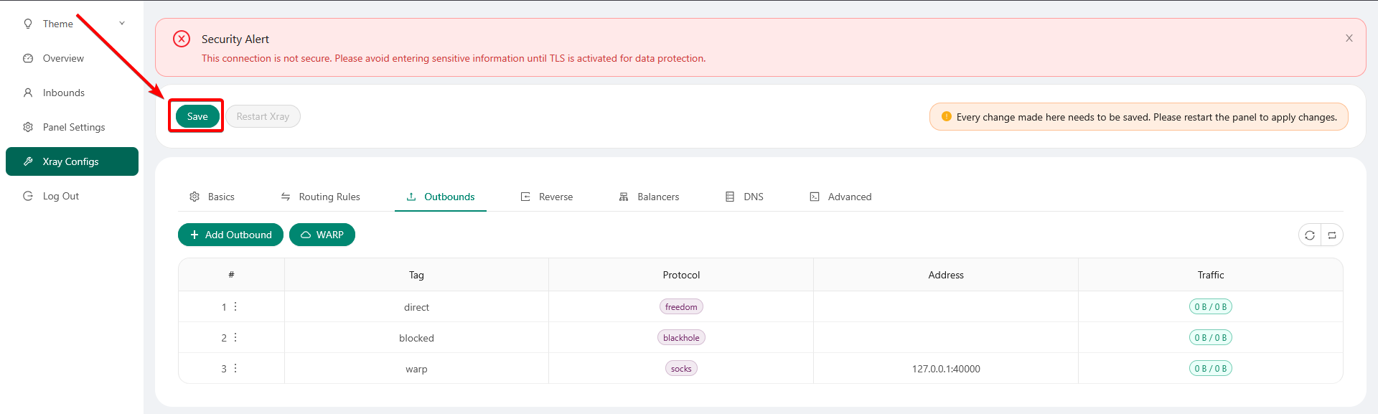This screenshot has height=414, width=1378.
Task: Click the reset traffic icon button
Action: pos(1332,235)
